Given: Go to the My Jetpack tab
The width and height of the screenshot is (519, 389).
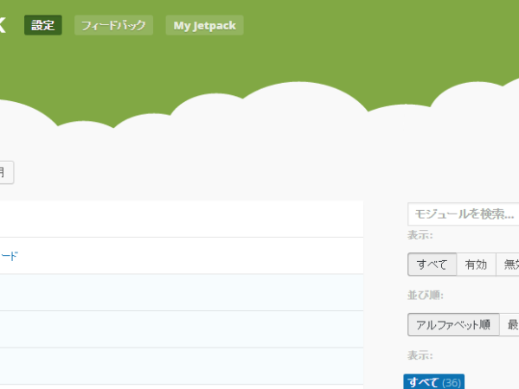Looking at the screenshot, I should tap(204, 25).
